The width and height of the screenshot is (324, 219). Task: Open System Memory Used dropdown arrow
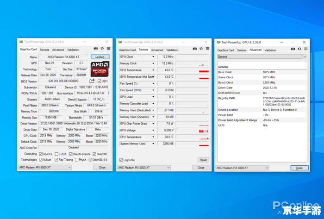pyautogui.click(x=153, y=144)
